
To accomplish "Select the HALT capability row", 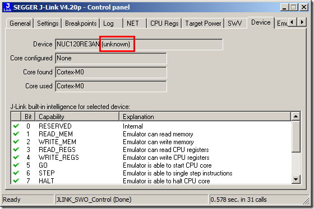I will click(151, 180).
